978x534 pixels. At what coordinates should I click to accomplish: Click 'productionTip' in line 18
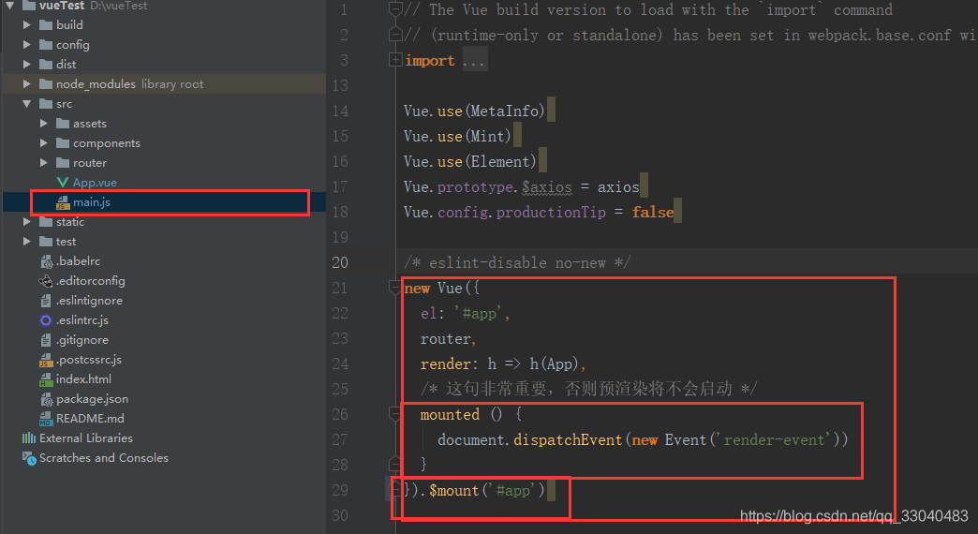click(x=552, y=212)
